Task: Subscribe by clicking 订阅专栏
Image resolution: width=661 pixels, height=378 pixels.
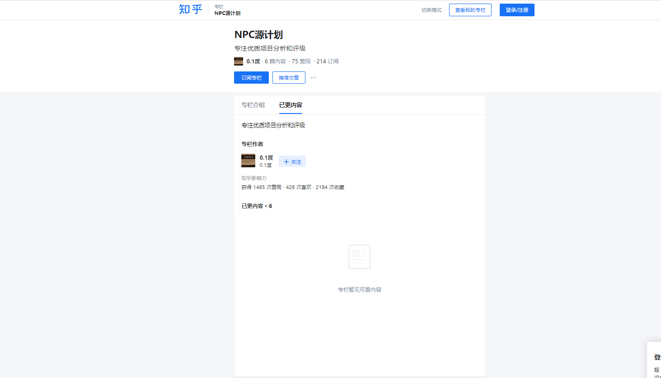Action: pyautogui.click(x=251, y=77)
